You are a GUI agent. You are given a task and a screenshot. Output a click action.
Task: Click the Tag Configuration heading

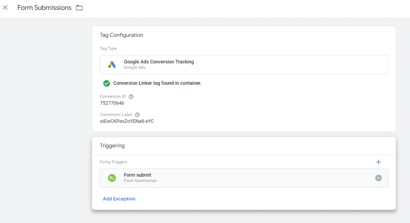pyautogui.click(x=121, y=35)
